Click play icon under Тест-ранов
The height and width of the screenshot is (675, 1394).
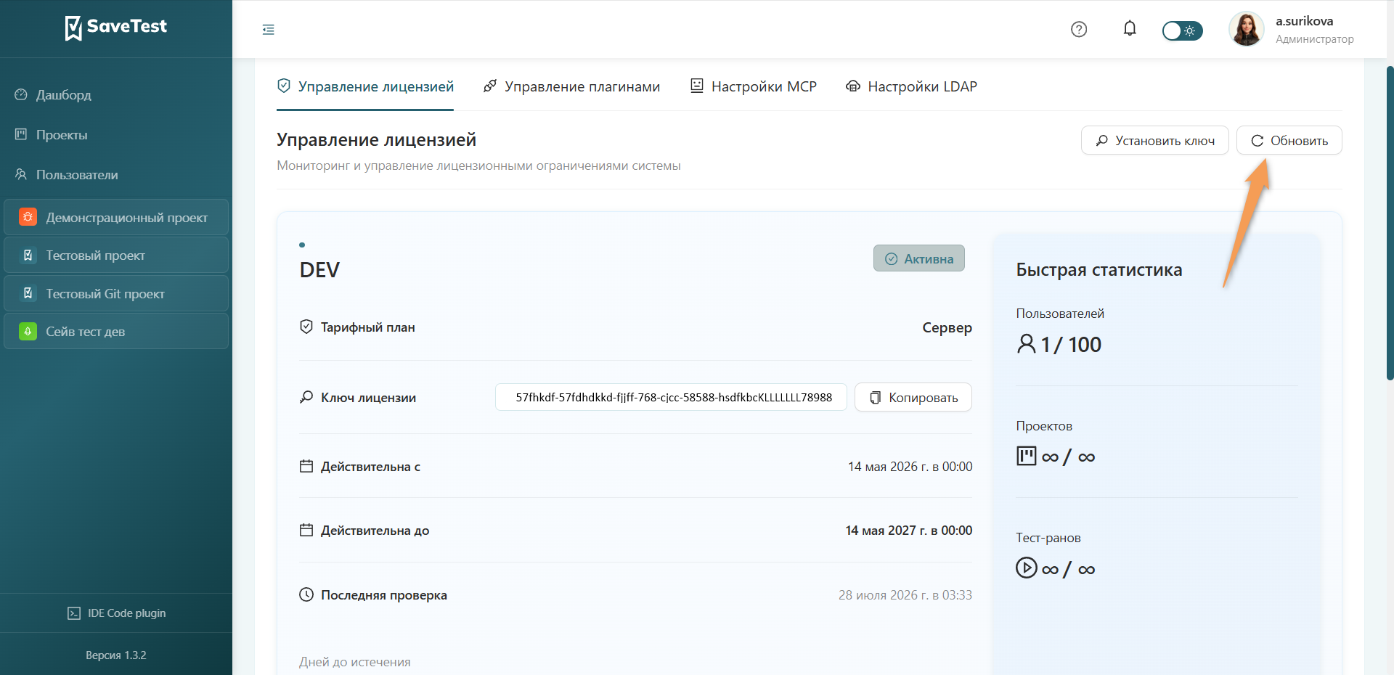point(1027,568)
